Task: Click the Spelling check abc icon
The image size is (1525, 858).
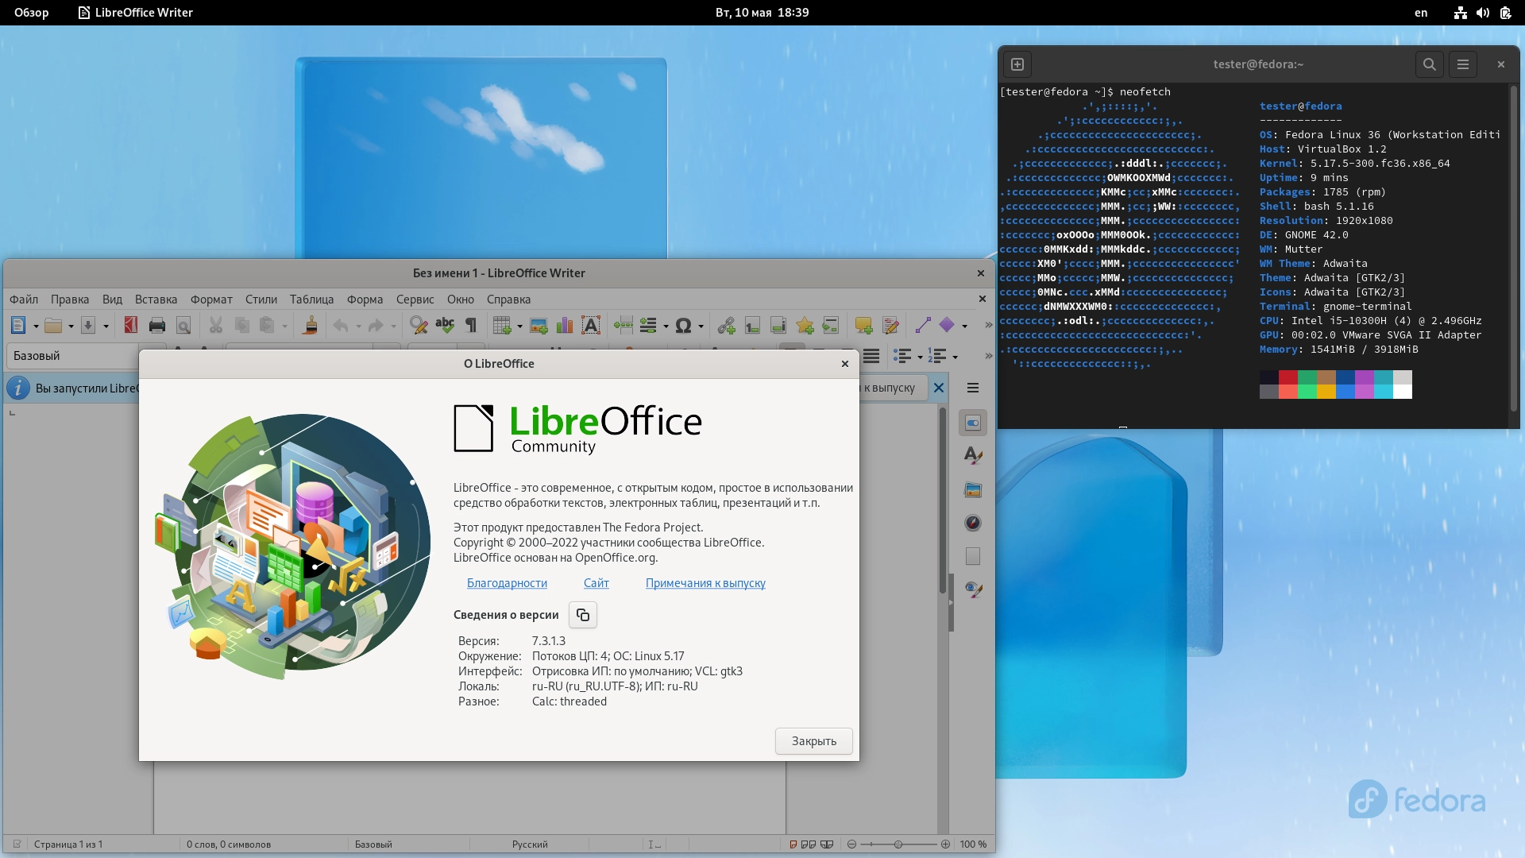Action: (x=445, y=326)
